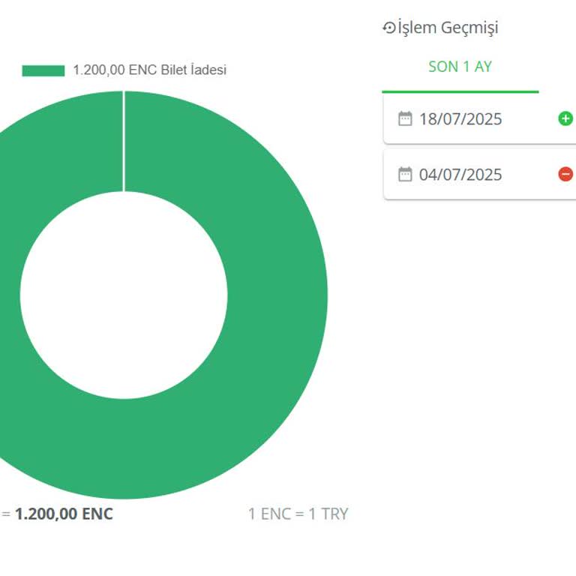The image size is (576, 576).
Task: Click the bold 1.200,00 ENC total below chart
Action: pos(64,514)
